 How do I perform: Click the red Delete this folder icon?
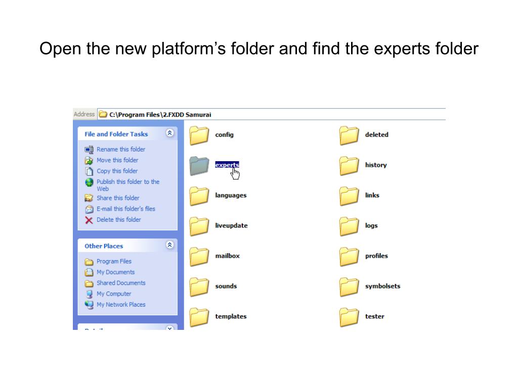coord(89,220)
